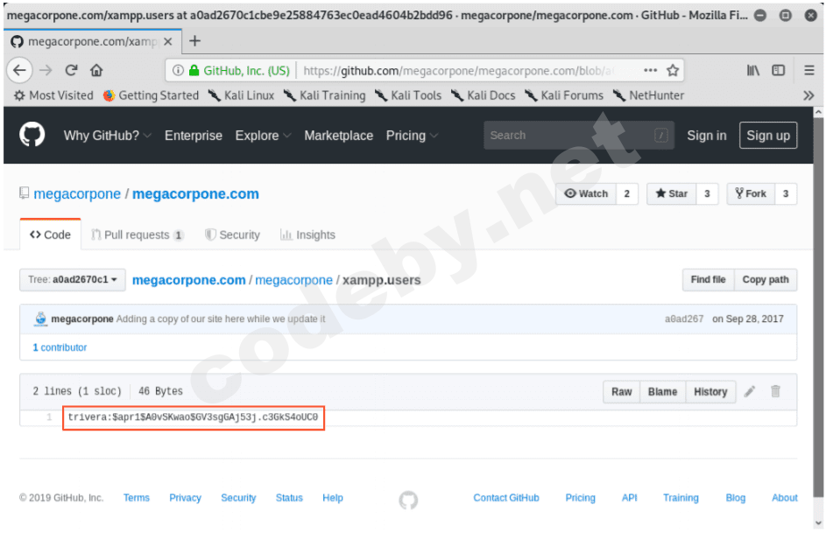
Task: Expand the Why GitHub? menu
Action: 108,136
